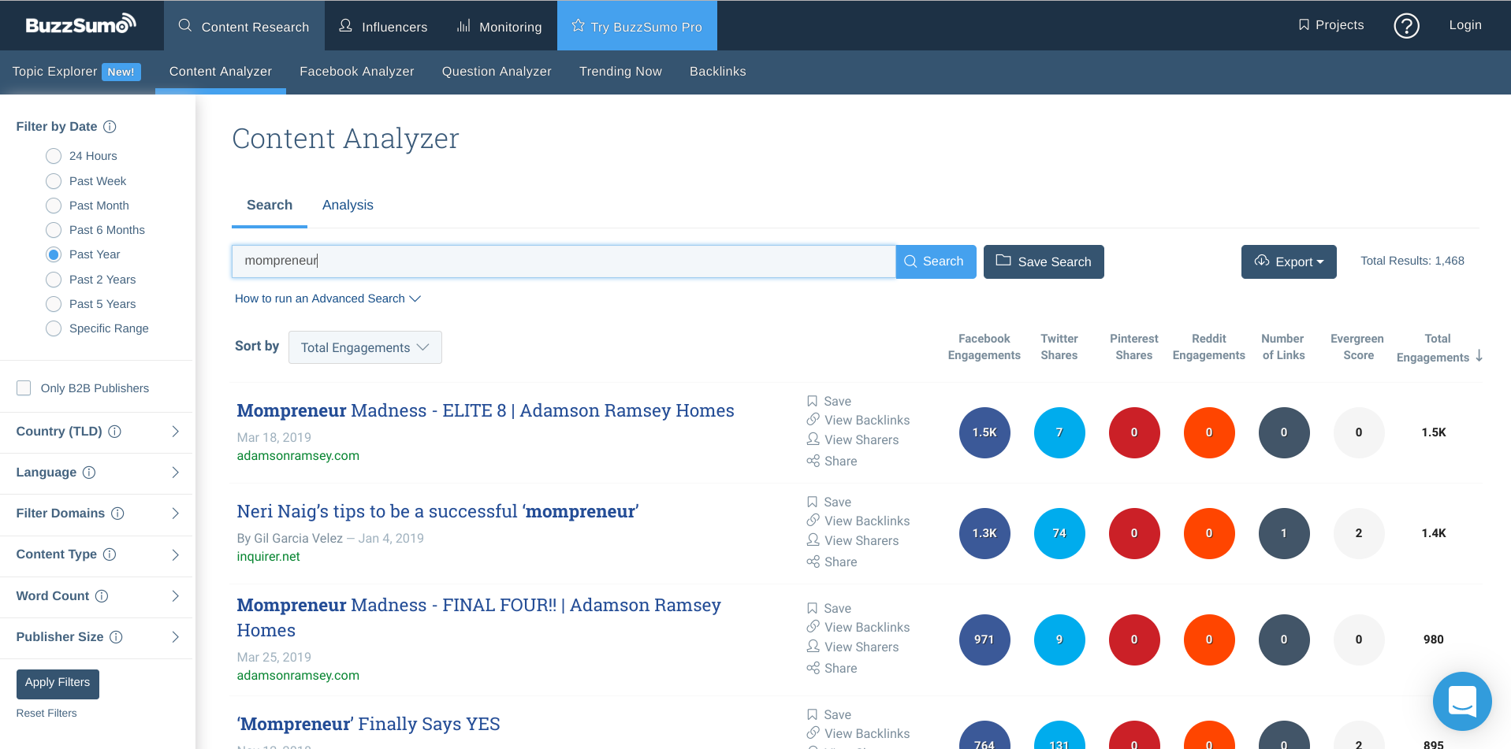Click the 74 Twitter shares circle

pos(1059,533)
